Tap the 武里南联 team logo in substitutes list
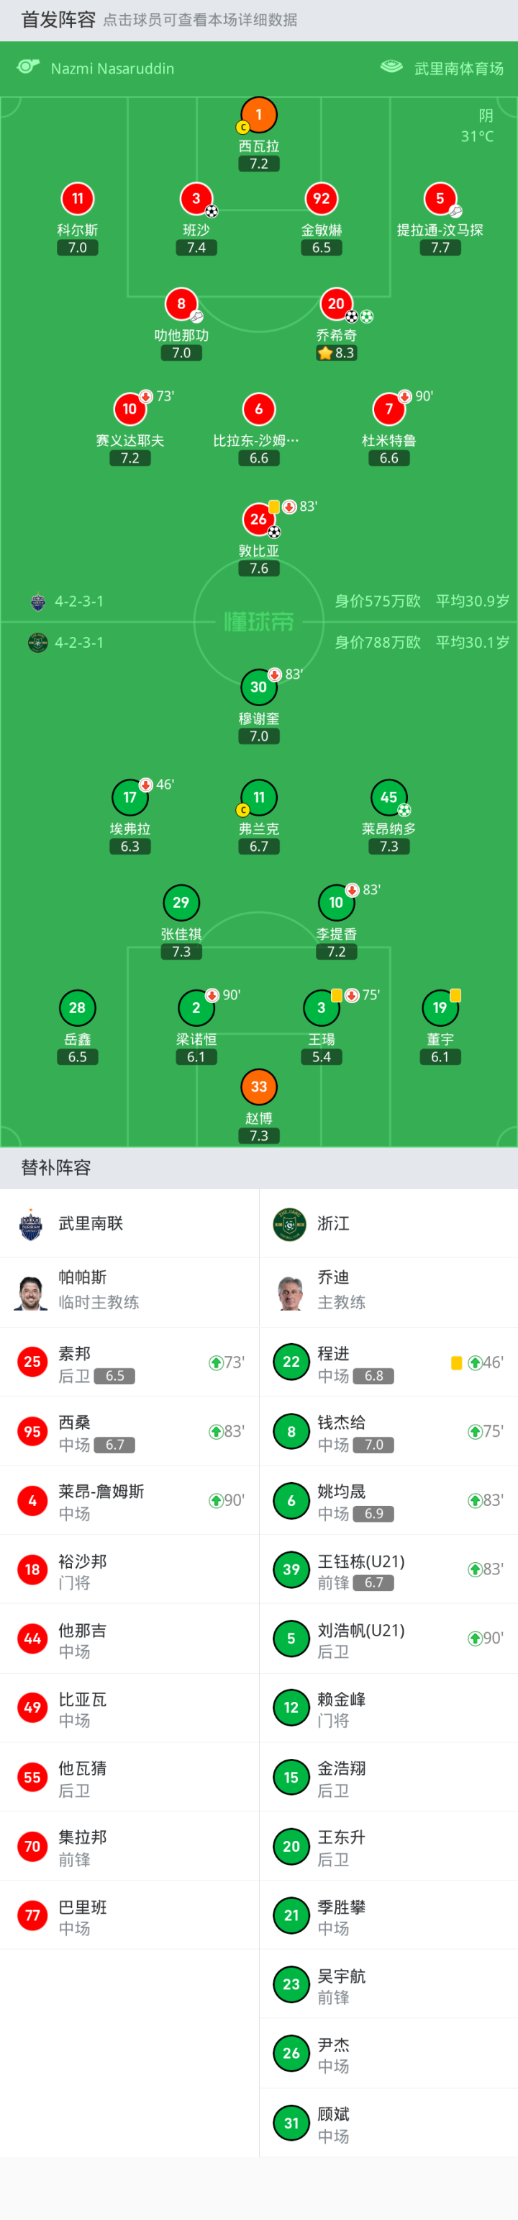Screen dimensions: 518x2220 tap(31, 1223)
